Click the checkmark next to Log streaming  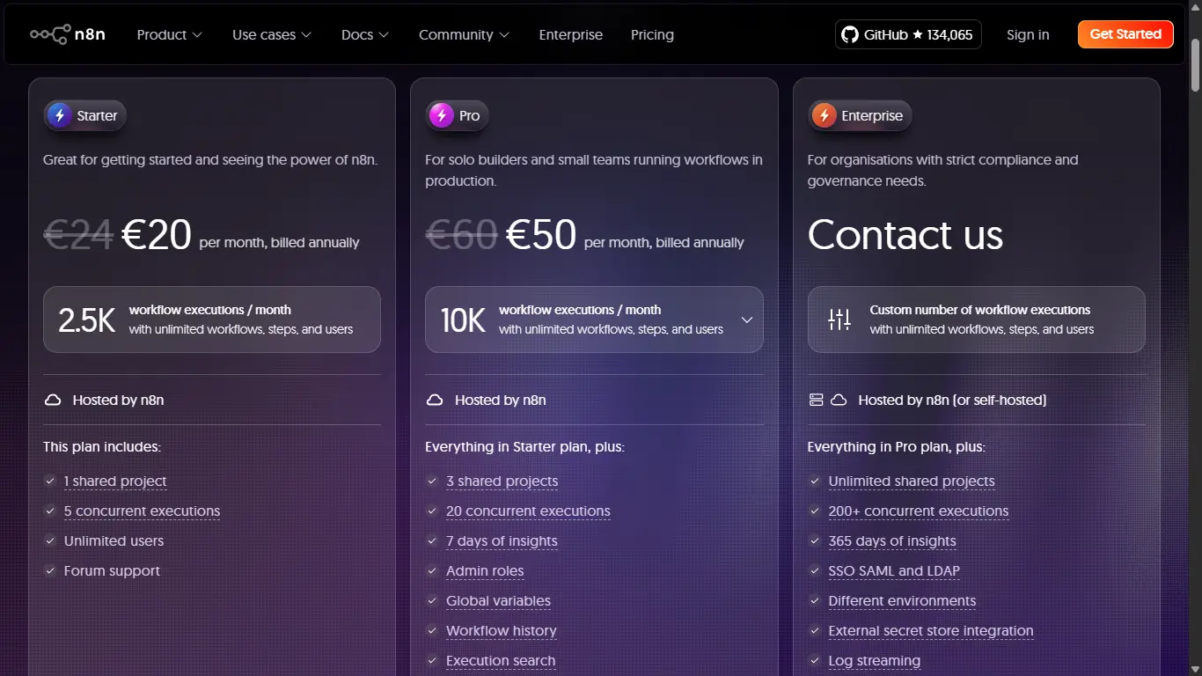coord(815,660)
